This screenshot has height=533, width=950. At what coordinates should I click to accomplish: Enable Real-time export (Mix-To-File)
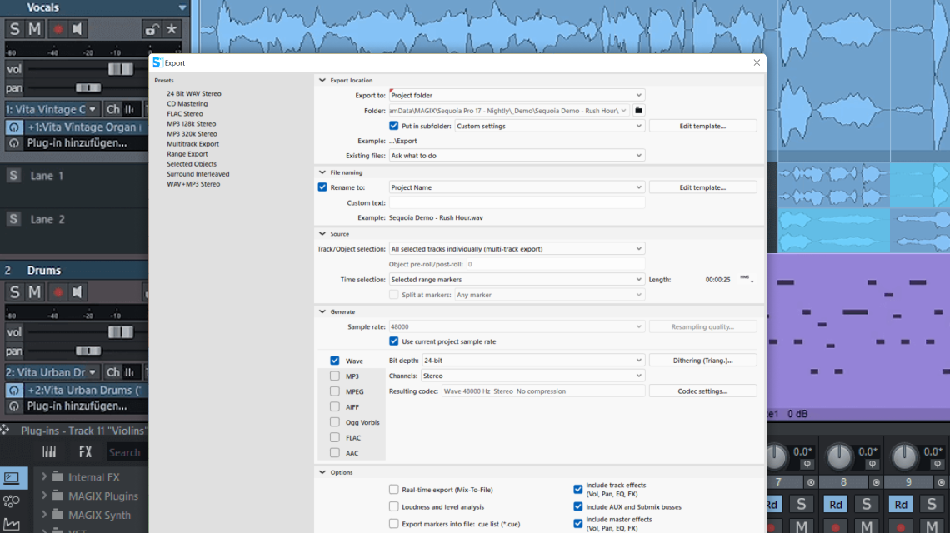tap(394, 490)
